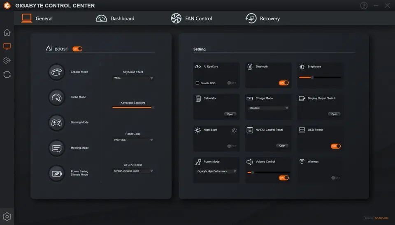Open Night Light settings gear
Image resolution: width=395 pixels, height=225 pixels.
click(x=234, y=130)
